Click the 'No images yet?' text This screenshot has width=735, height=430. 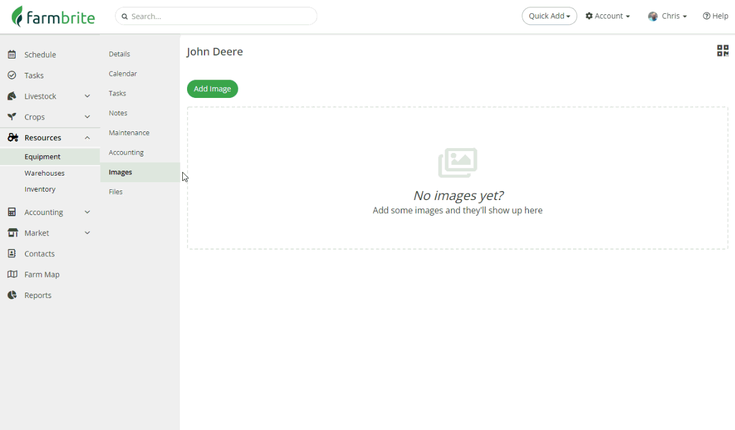click(x=458, y=195)
